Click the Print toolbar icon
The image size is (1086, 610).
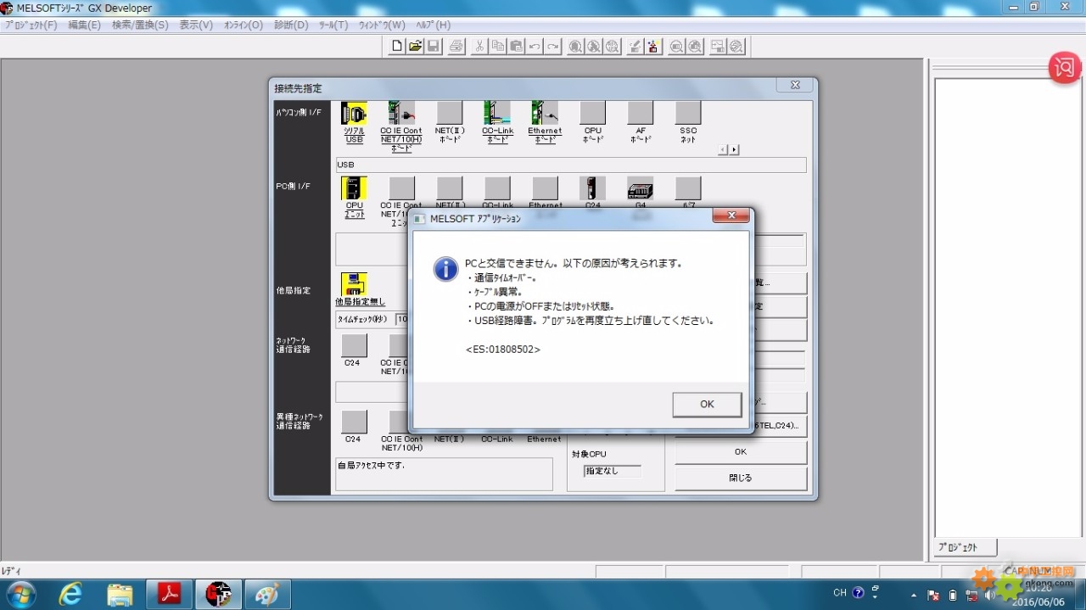(x=456, y=47)
